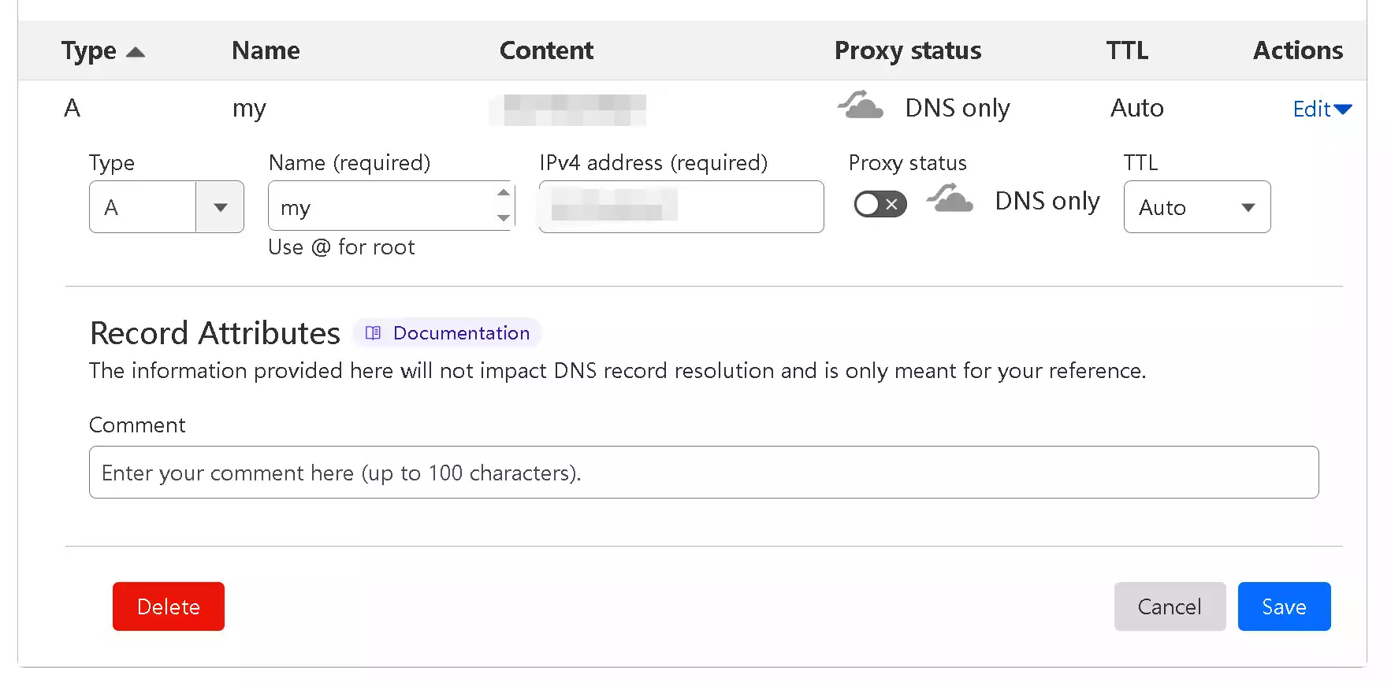Click the sort arrow next to Type
Screen dimensions: 1391x686
pos(136,52)
